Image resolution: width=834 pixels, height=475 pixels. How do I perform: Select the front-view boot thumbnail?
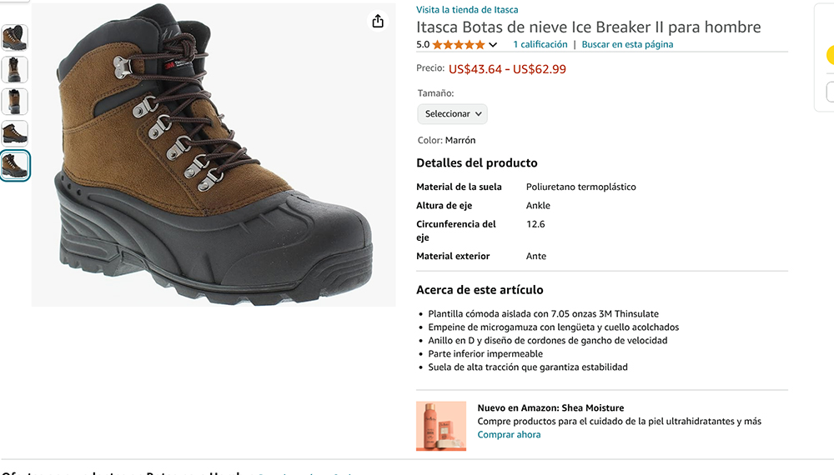(x=14, y=70)
